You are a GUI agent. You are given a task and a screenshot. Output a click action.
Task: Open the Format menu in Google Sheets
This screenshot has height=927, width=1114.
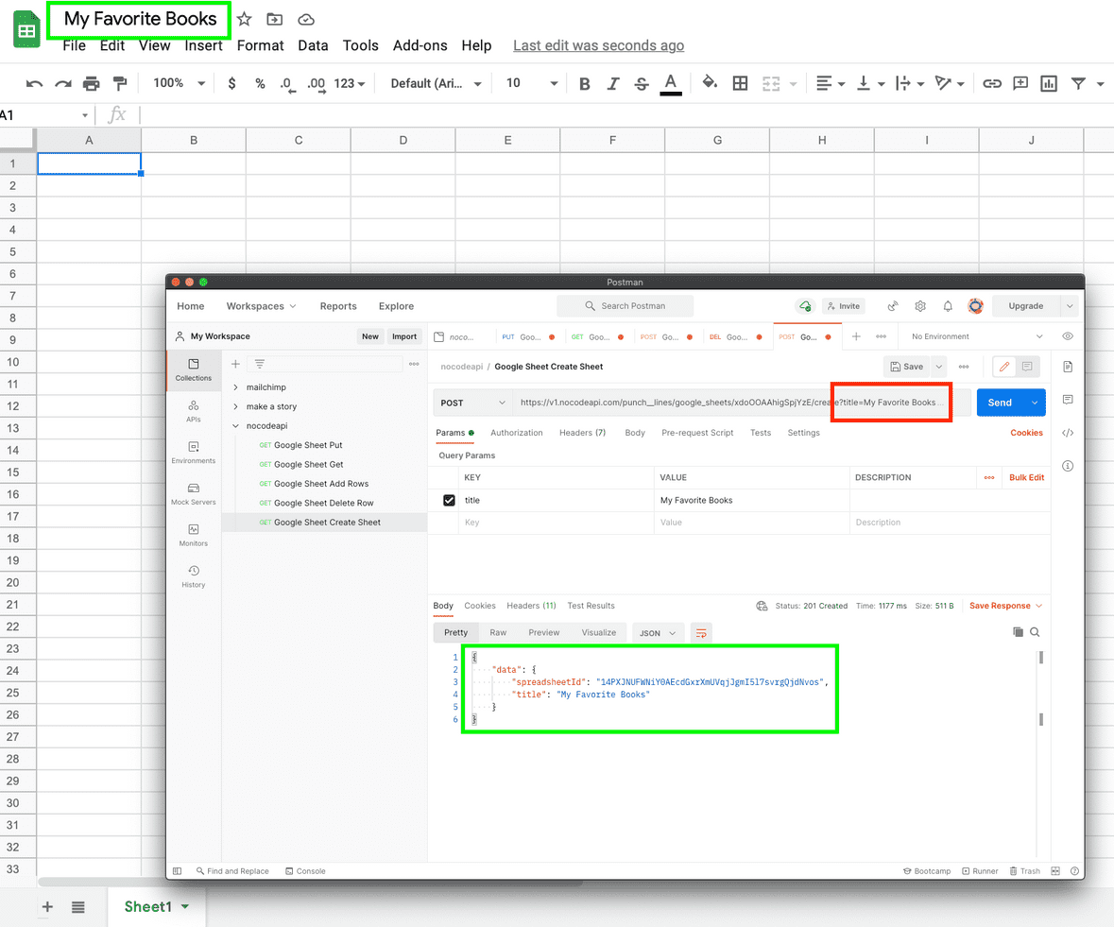[x=260, y=44]
